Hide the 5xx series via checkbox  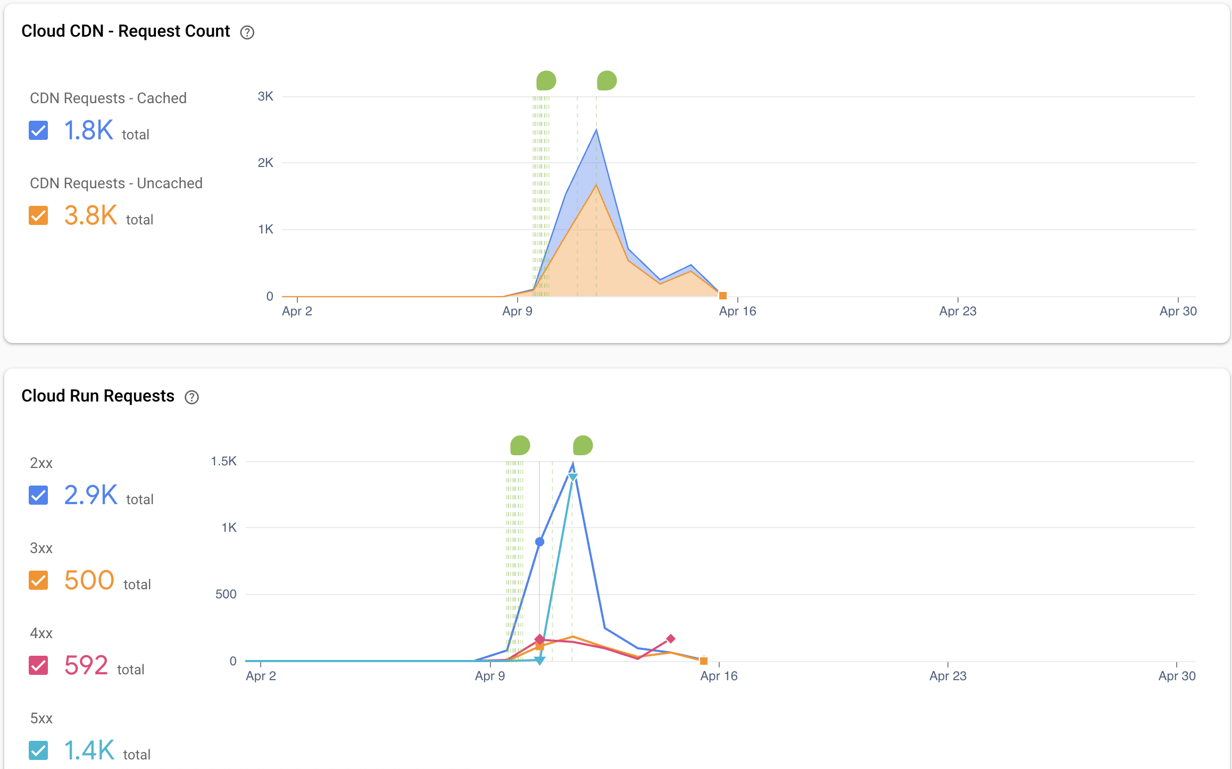tap(38, 750)
